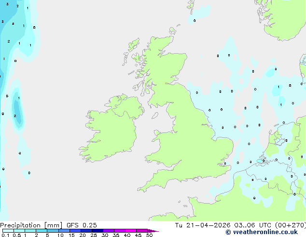This screenshot has width=306, height=237.
Task: Click the 25–30 mm dark navy swatch
Action: (97, 231)
